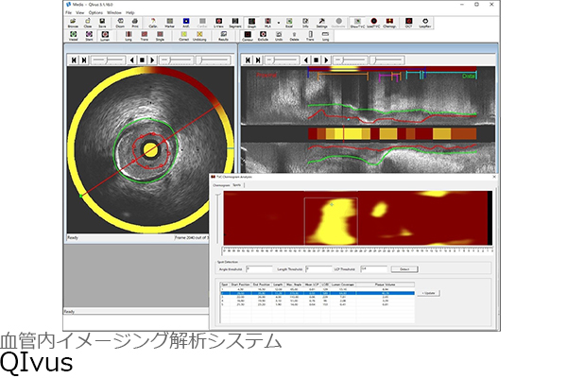Click the LoopRev toolbar icon
Image resolution: width=567 pixels, height=378 pixels.
click(425, 23)
